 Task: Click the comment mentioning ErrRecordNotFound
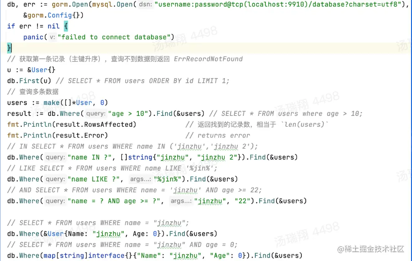[x=125, y=59]
